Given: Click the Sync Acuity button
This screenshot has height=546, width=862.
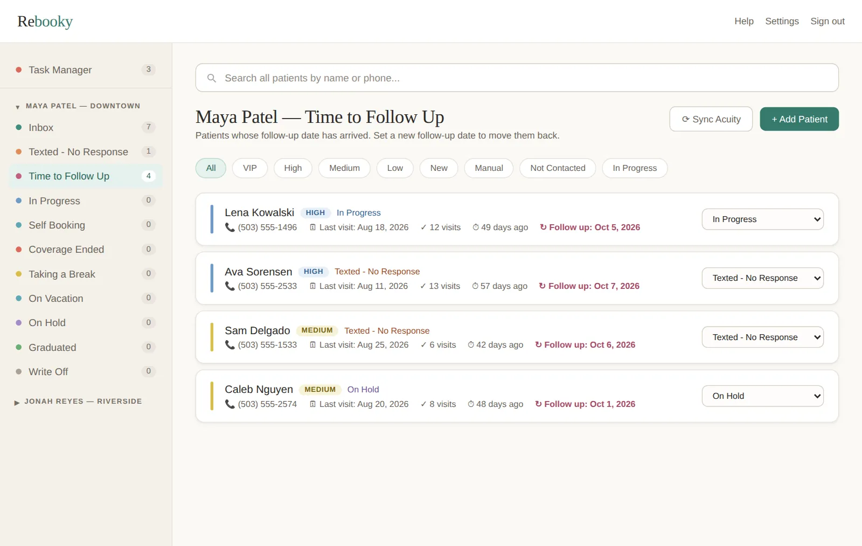Looking at the screenshot, I should point(711,119).
